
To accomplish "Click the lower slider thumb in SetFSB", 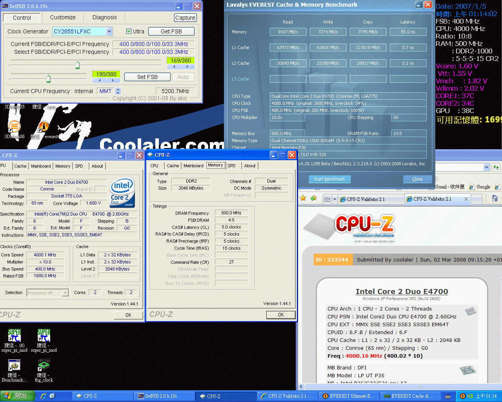I will (48, 79).
